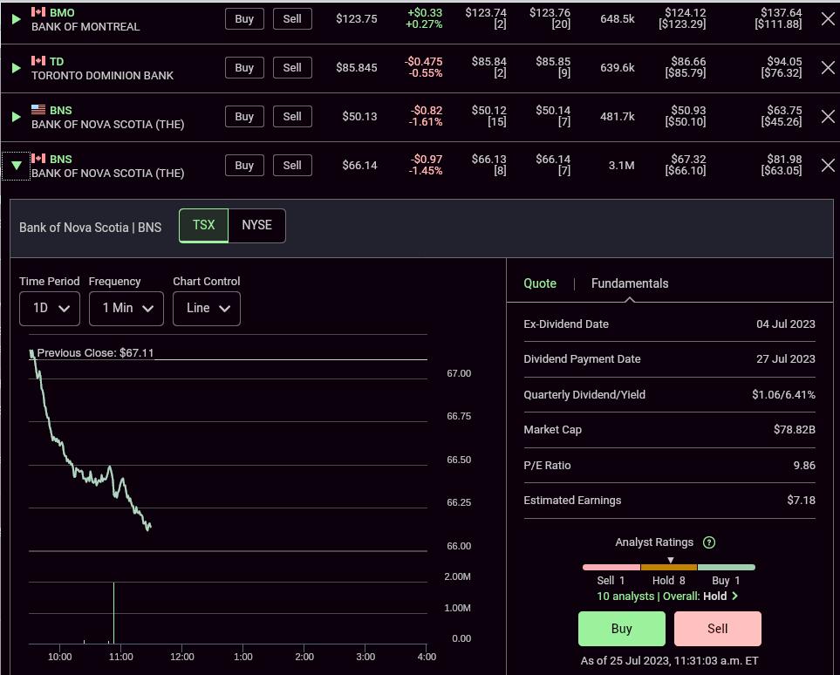840x675 pixels.
Task: Open Analyst Ratings help question mark
Action: (x=709, y=542)
